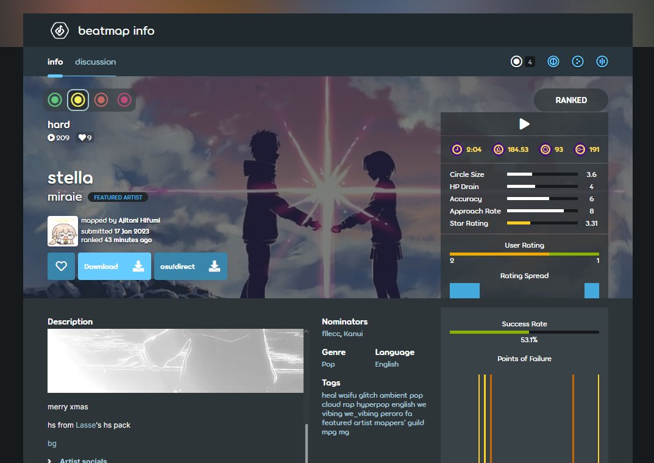
Task: Click the User Rating bar
Action: click(524, 254)
